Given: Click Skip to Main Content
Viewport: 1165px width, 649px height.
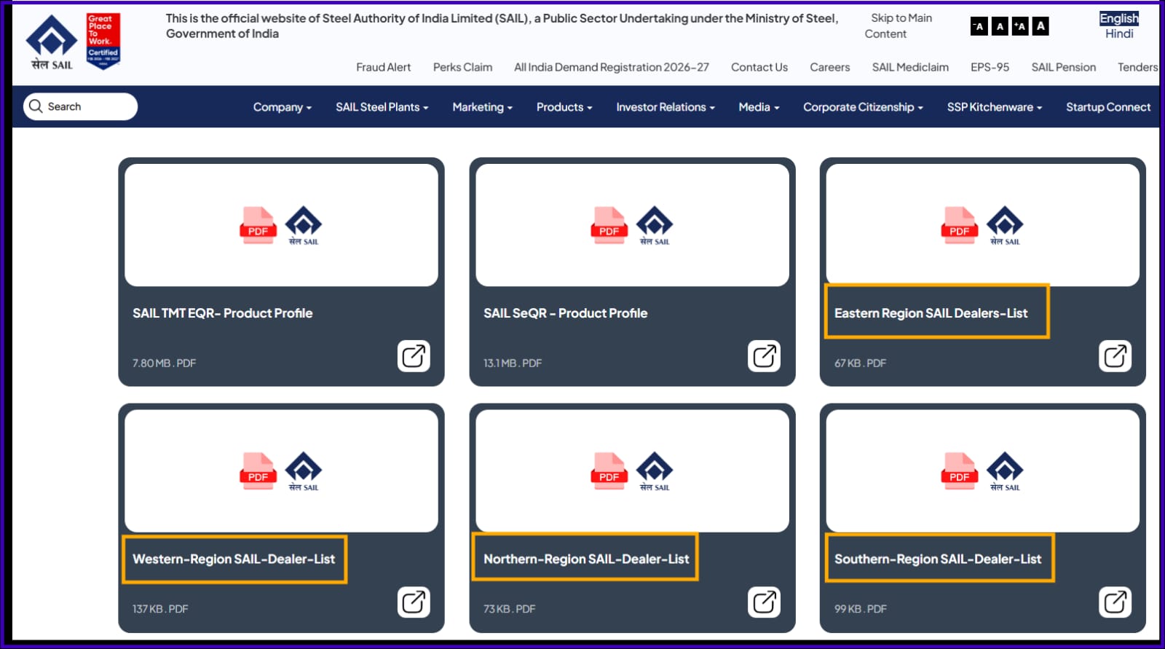Looking at the screenshot, I should click(899, 26).
